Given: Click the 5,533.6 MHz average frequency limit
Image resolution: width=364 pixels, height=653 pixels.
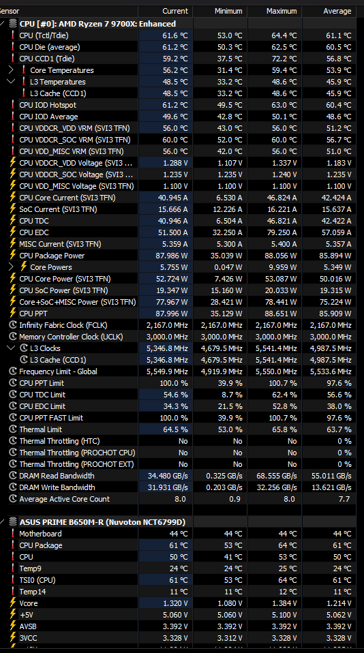Looking at the screenshot, I should (x=331, y=371).
